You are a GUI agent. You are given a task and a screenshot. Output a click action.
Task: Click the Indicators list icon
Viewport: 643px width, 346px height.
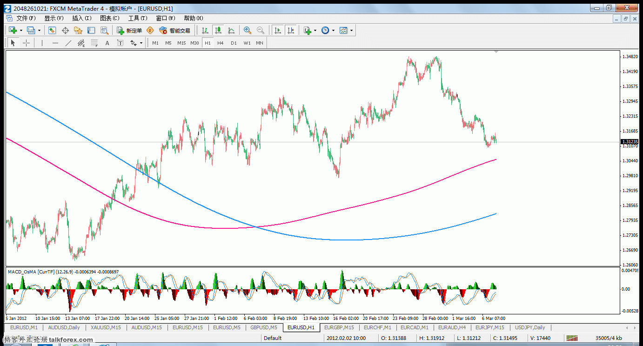pyautogui.click(x=307, y=30)
